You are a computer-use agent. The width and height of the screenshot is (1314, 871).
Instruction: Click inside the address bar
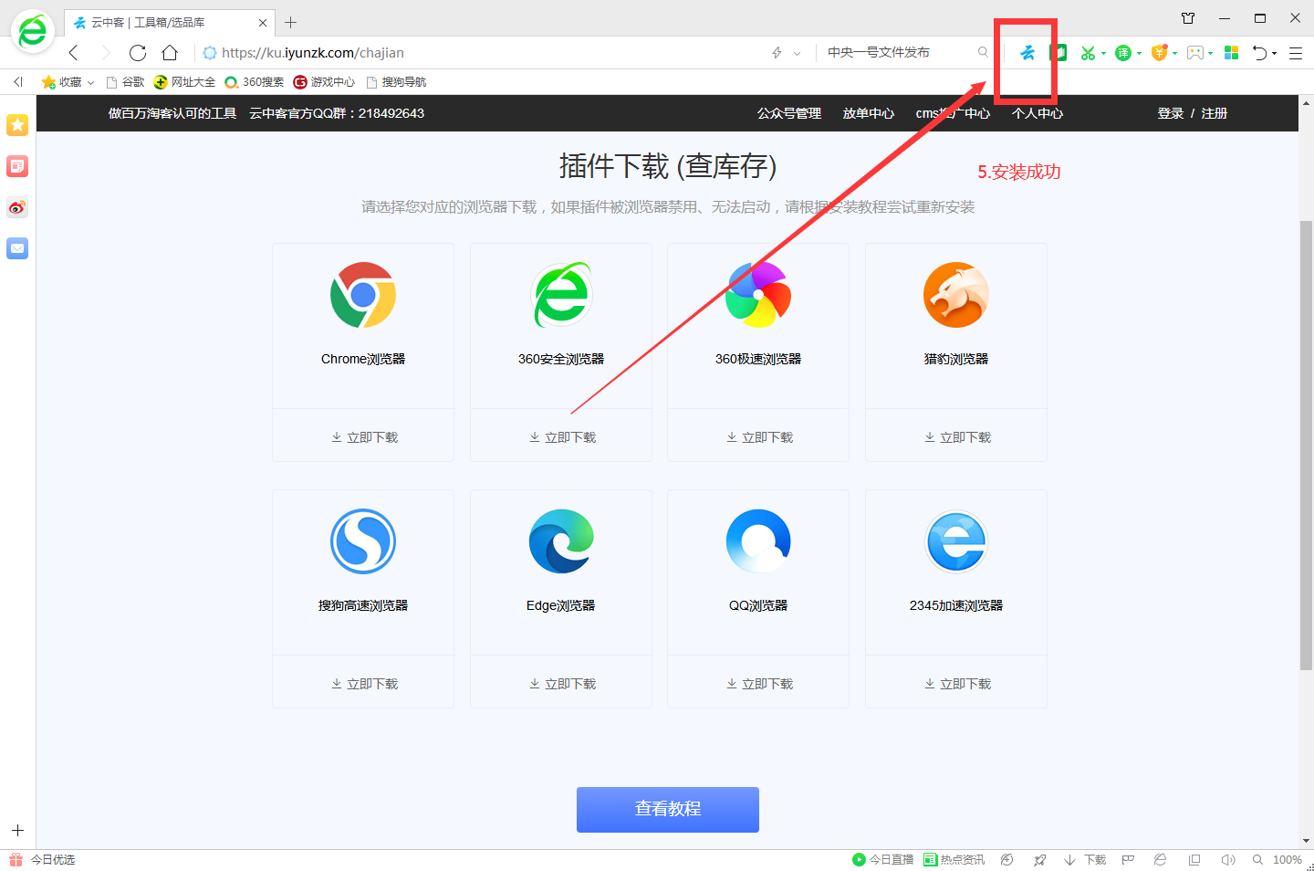pyautogui.click(x=456, y=52)
